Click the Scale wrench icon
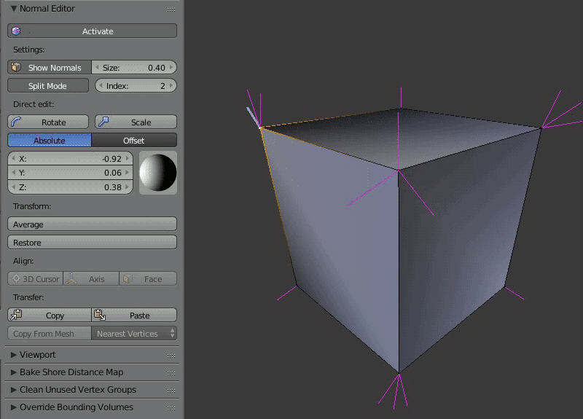The height and width of the screenshot is (419, 583). (x=103, y=122)
